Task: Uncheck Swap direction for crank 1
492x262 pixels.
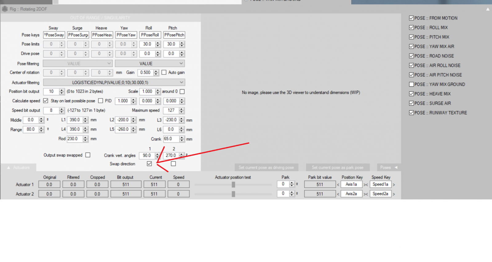Action: (x=149, y=164)
